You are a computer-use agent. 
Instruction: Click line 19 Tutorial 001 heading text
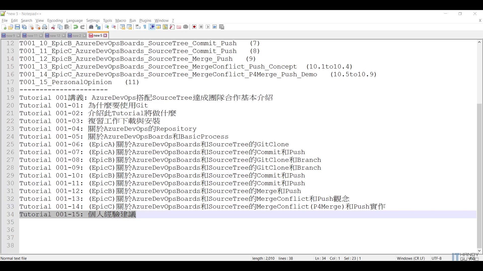point(146,98)
